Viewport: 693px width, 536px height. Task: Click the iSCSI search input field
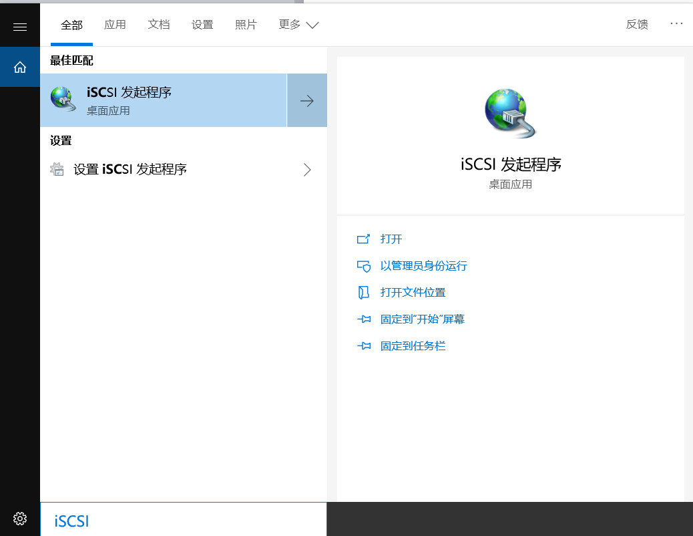pos(184,520)
